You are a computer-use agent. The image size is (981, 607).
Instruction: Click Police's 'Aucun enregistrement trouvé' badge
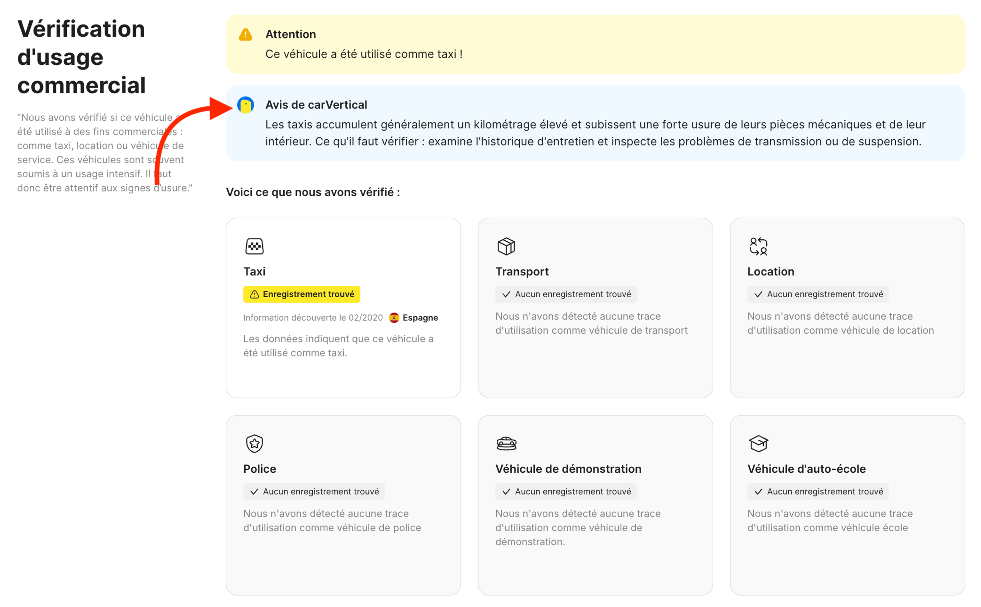(314, 491)
